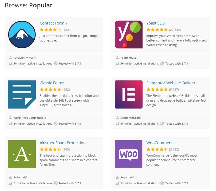Click the Yoast SEO plugin logo
The image size is (216, 191).
click(x=129, y=34)
